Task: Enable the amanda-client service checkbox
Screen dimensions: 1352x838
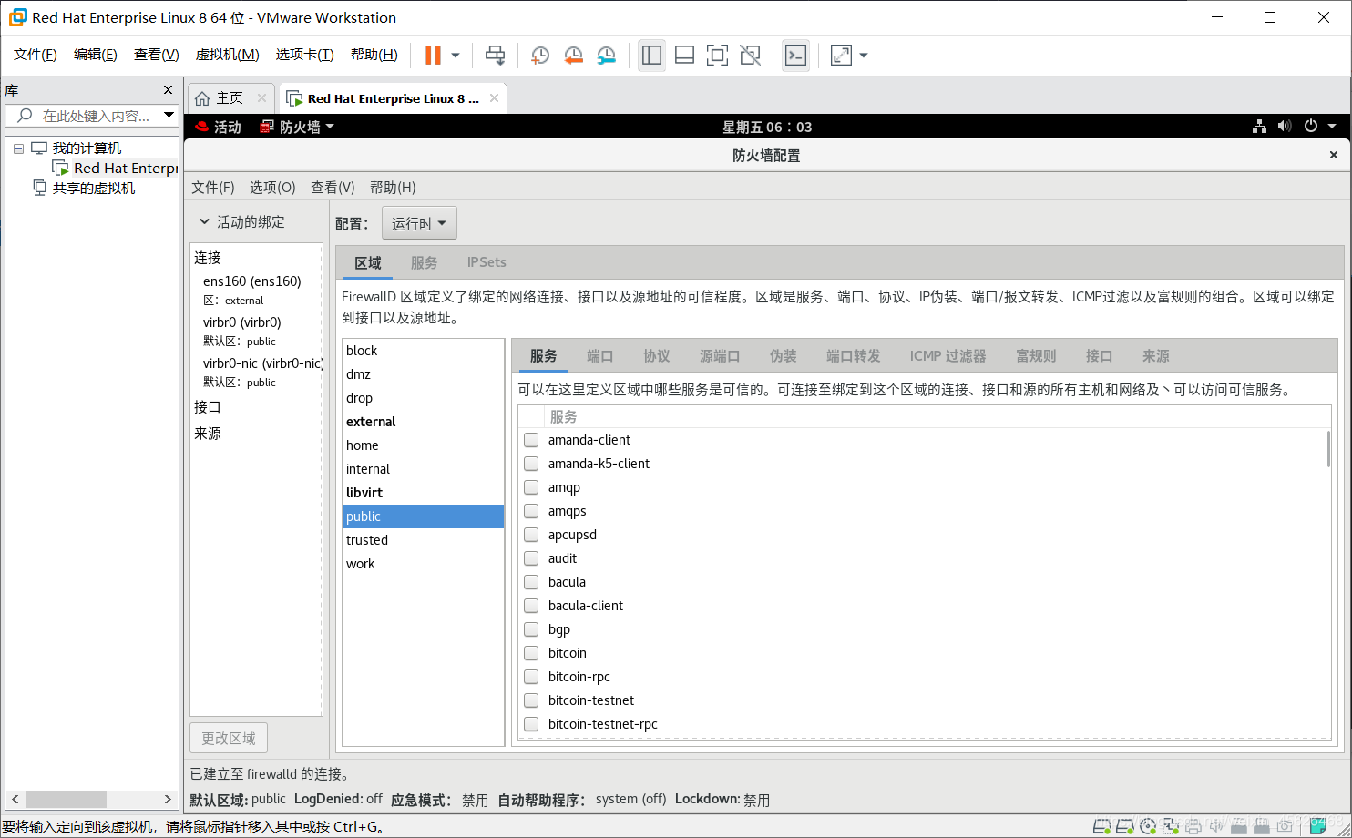Action: (x=531, y=440)
